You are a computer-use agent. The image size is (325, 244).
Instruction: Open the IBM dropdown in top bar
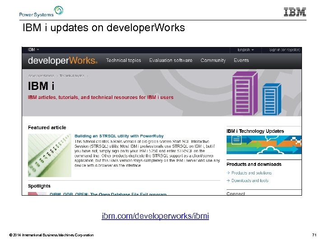click(x=33, y=50)
